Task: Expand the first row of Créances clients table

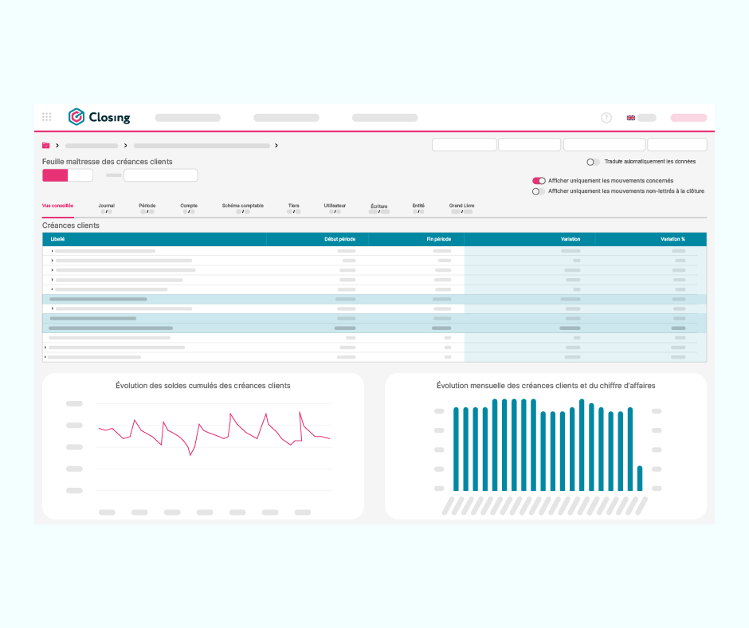Action: tap(52, 251)
